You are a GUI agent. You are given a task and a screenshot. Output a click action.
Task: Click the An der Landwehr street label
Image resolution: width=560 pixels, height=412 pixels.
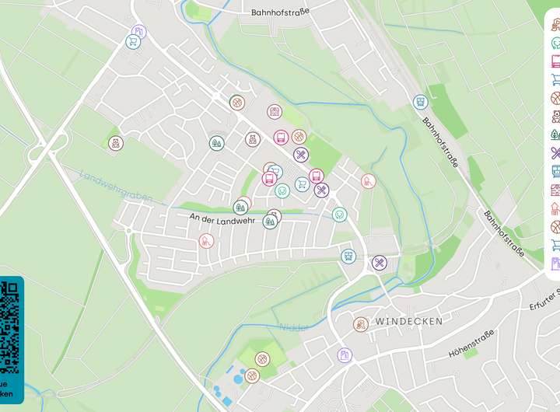click(222, 218)
